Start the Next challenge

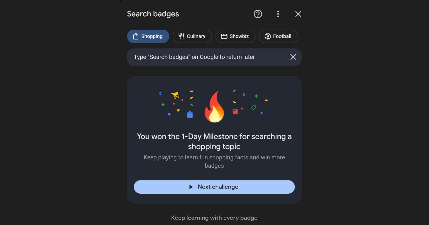(x=214, y=187)
